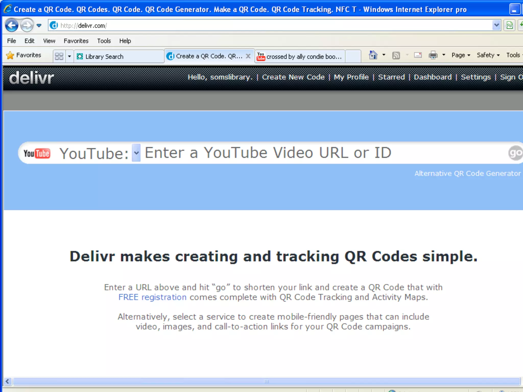Click the Print printer icon
Viewport: 523px width, 392px height.
(433, 55)
